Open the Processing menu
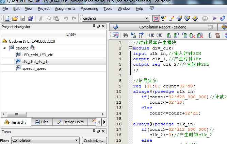 (89, 8)
